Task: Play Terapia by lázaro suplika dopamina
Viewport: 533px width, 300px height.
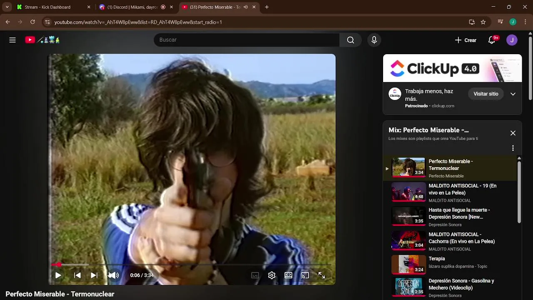Action: 450,264
